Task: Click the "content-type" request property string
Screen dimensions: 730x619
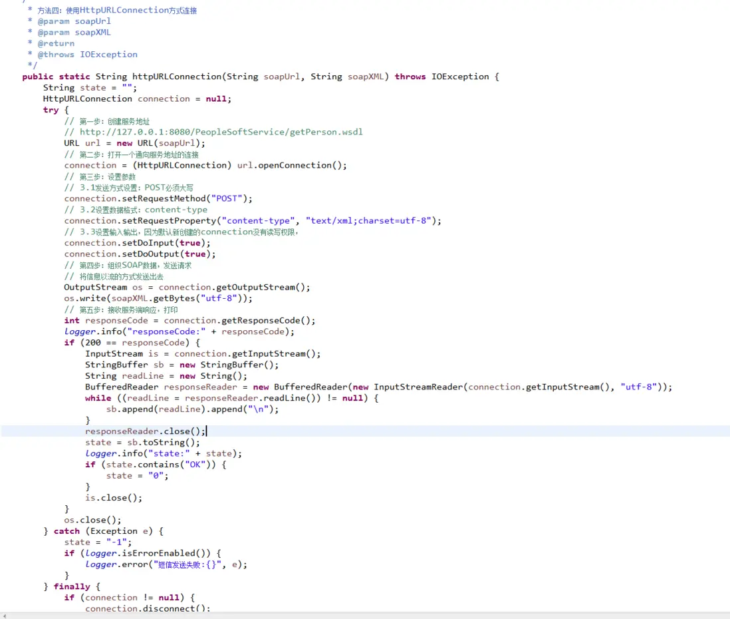Action: (x=259, y=220)
